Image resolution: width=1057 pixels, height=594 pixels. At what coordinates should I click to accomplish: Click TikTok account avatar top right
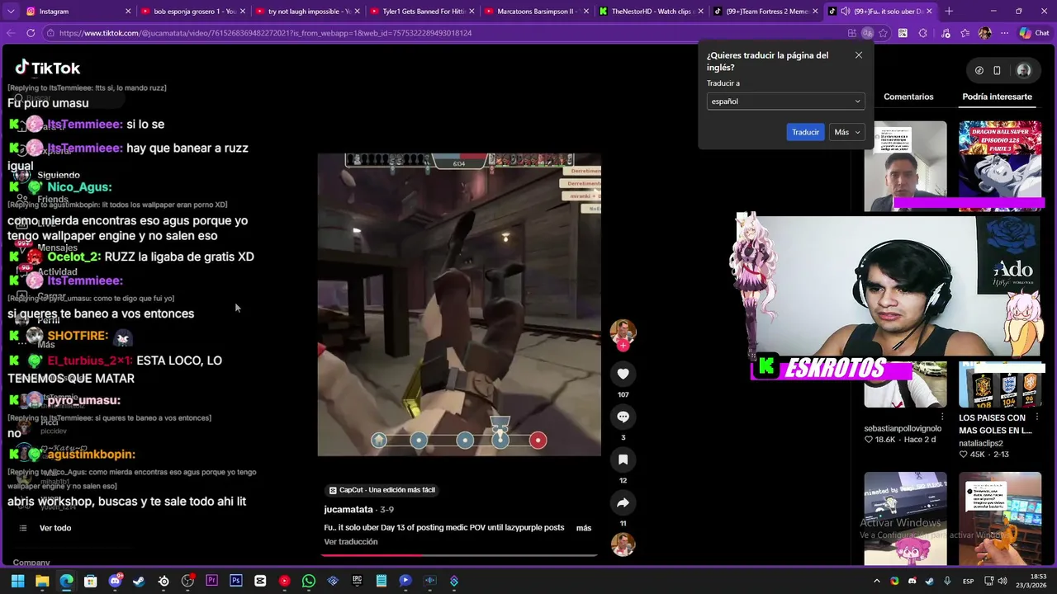tap(1024, 70)
